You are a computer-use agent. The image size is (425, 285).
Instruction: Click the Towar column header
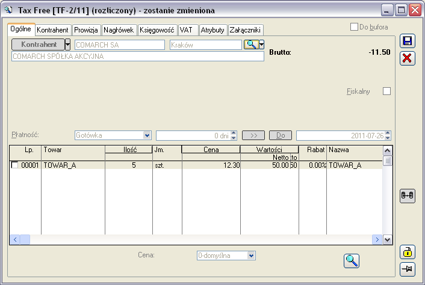click(73, 150)
